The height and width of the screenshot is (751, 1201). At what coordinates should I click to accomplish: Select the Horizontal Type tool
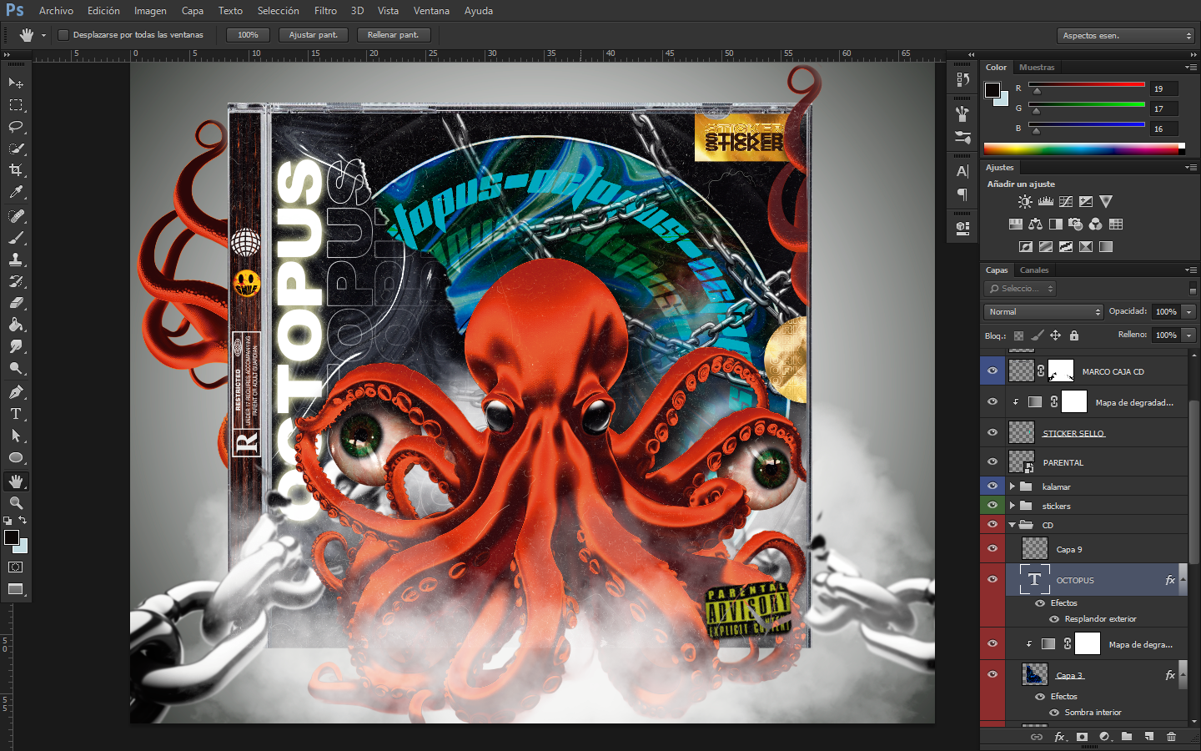[x=16, y=414]
